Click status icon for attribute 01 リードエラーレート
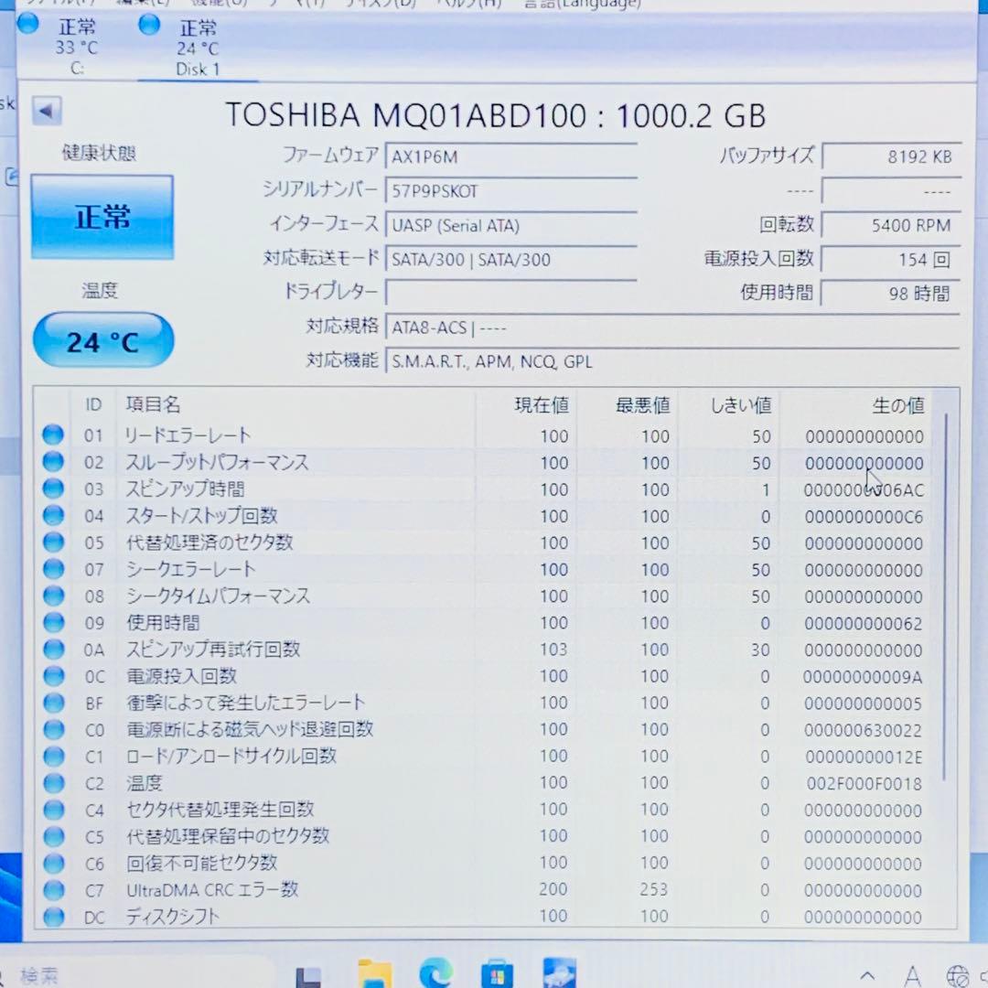The image size is (988, 988). (53, 435)
